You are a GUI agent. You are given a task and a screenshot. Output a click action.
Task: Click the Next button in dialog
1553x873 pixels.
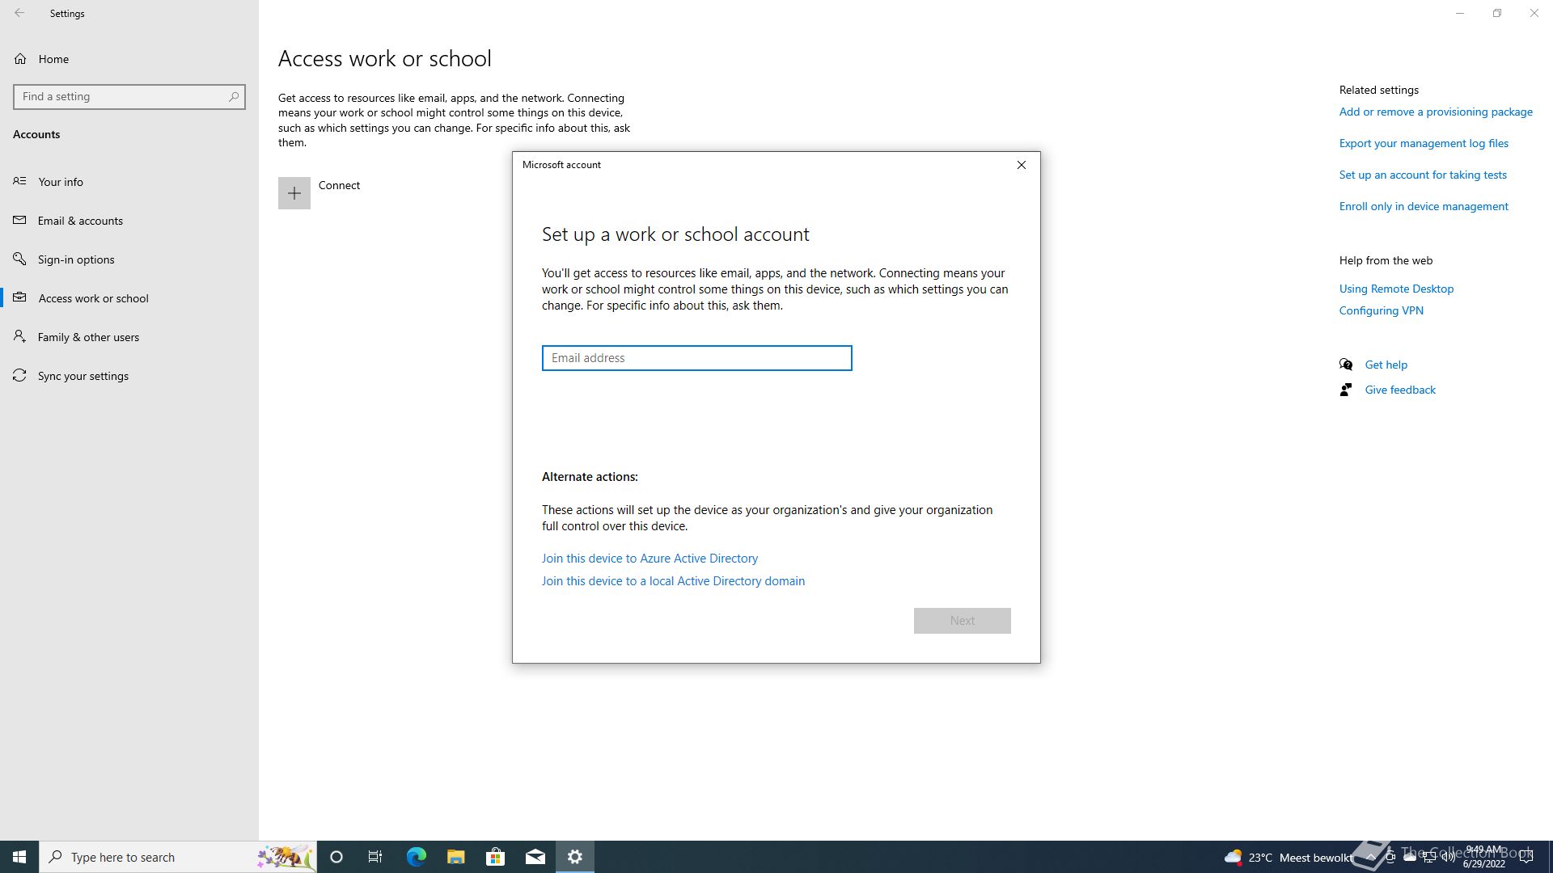pos(962,621)
